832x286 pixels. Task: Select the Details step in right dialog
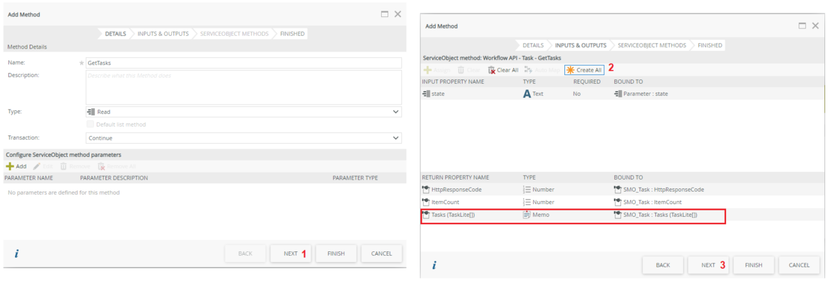(533, 45)
